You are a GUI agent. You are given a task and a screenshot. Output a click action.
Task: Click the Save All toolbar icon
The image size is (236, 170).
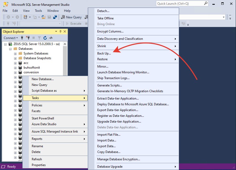coord(55,17)
